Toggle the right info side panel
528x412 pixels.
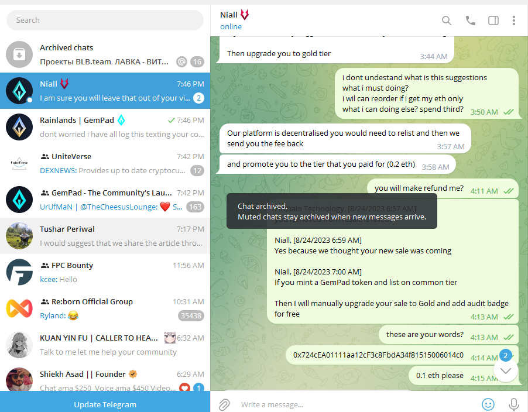tap(493, 20)
